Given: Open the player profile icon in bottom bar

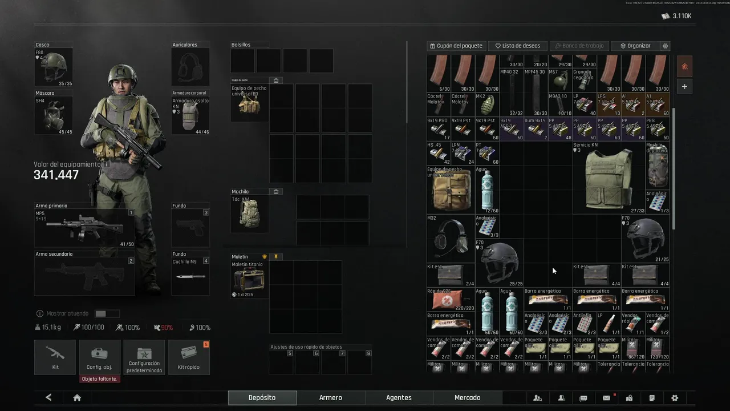Looking at the screenshot, I should [x=561, y=398].
